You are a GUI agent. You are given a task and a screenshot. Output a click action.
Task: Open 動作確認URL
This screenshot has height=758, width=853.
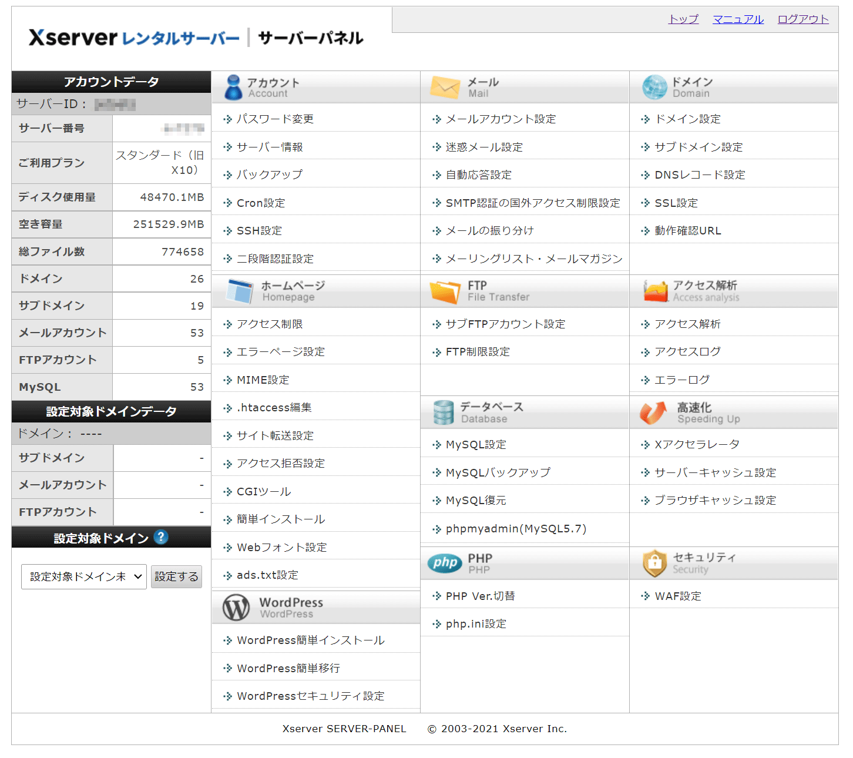(x=688, y=230)
